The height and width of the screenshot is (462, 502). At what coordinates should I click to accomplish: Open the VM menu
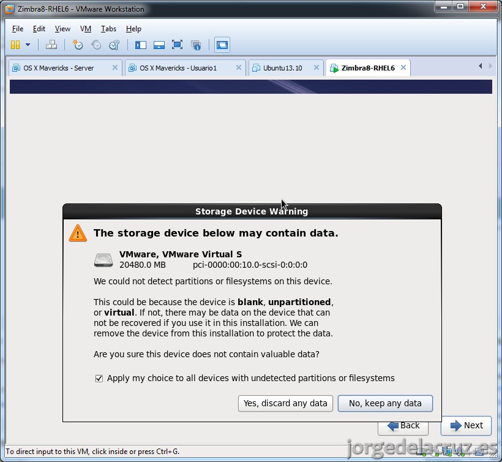point(86,29)
